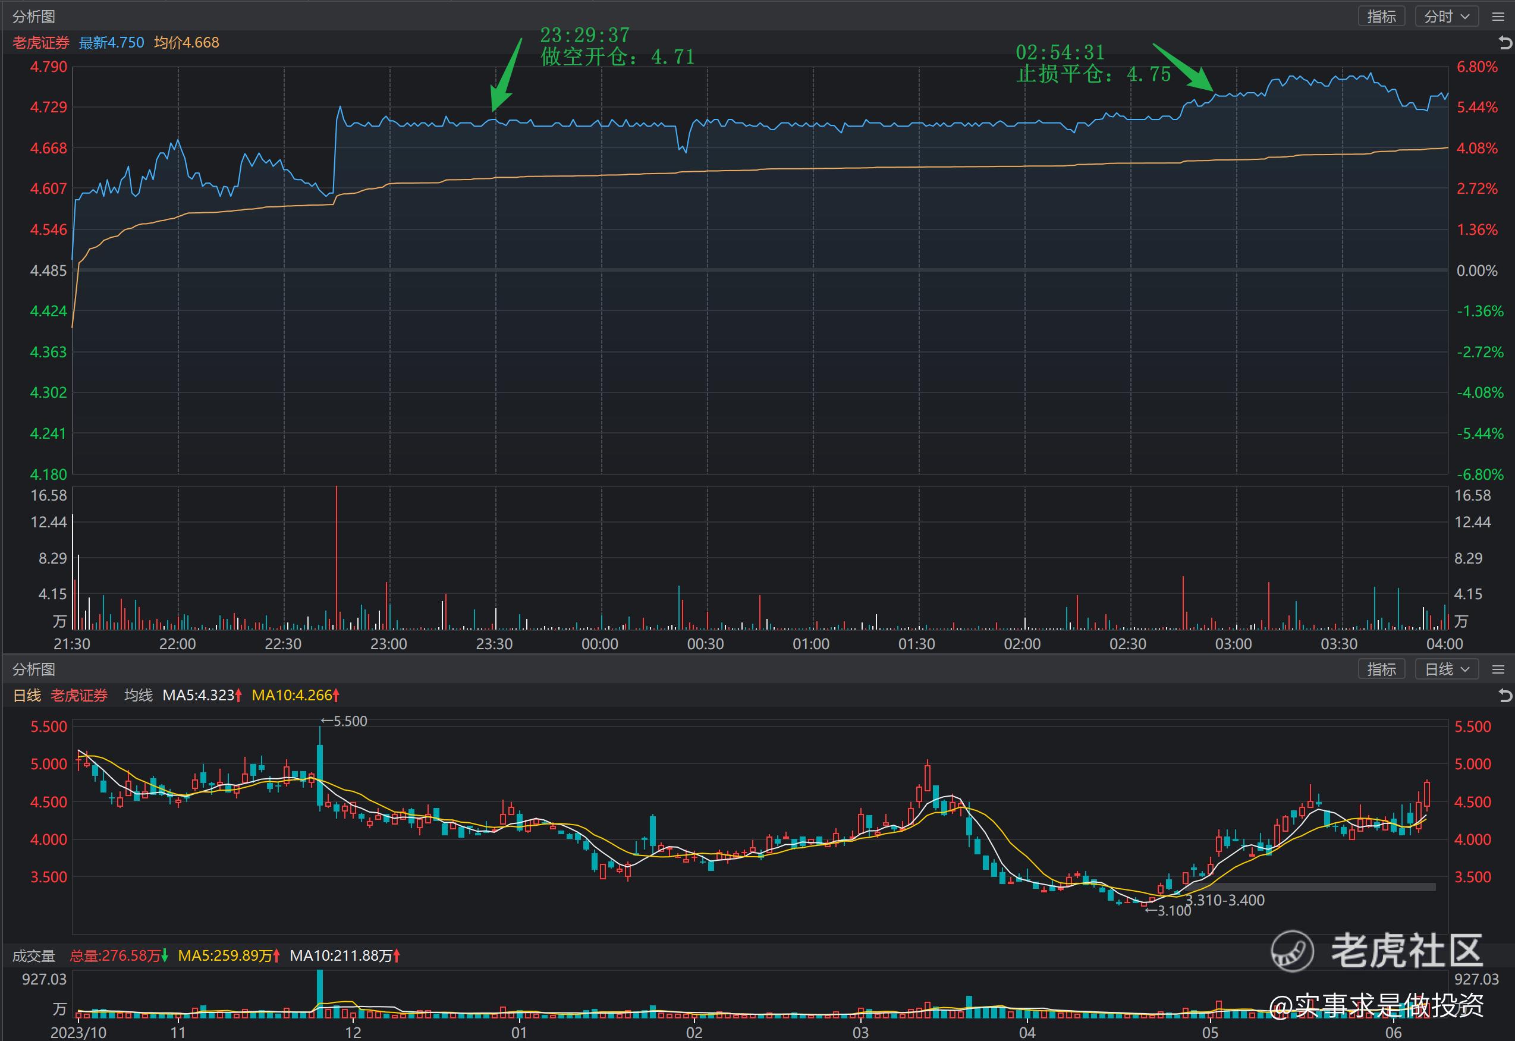
Task: Click the 23:00 time axis label
Action: (389, 644)
